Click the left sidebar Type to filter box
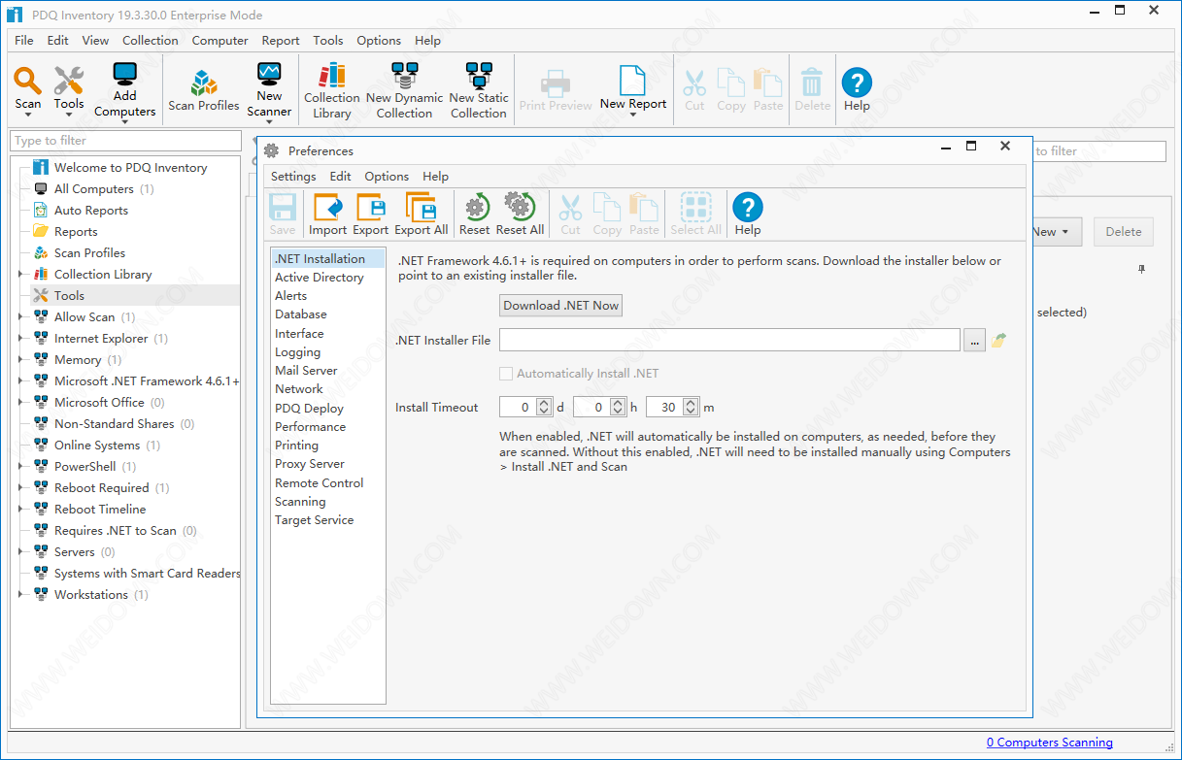1182x760 pixels. coord(125,141)
